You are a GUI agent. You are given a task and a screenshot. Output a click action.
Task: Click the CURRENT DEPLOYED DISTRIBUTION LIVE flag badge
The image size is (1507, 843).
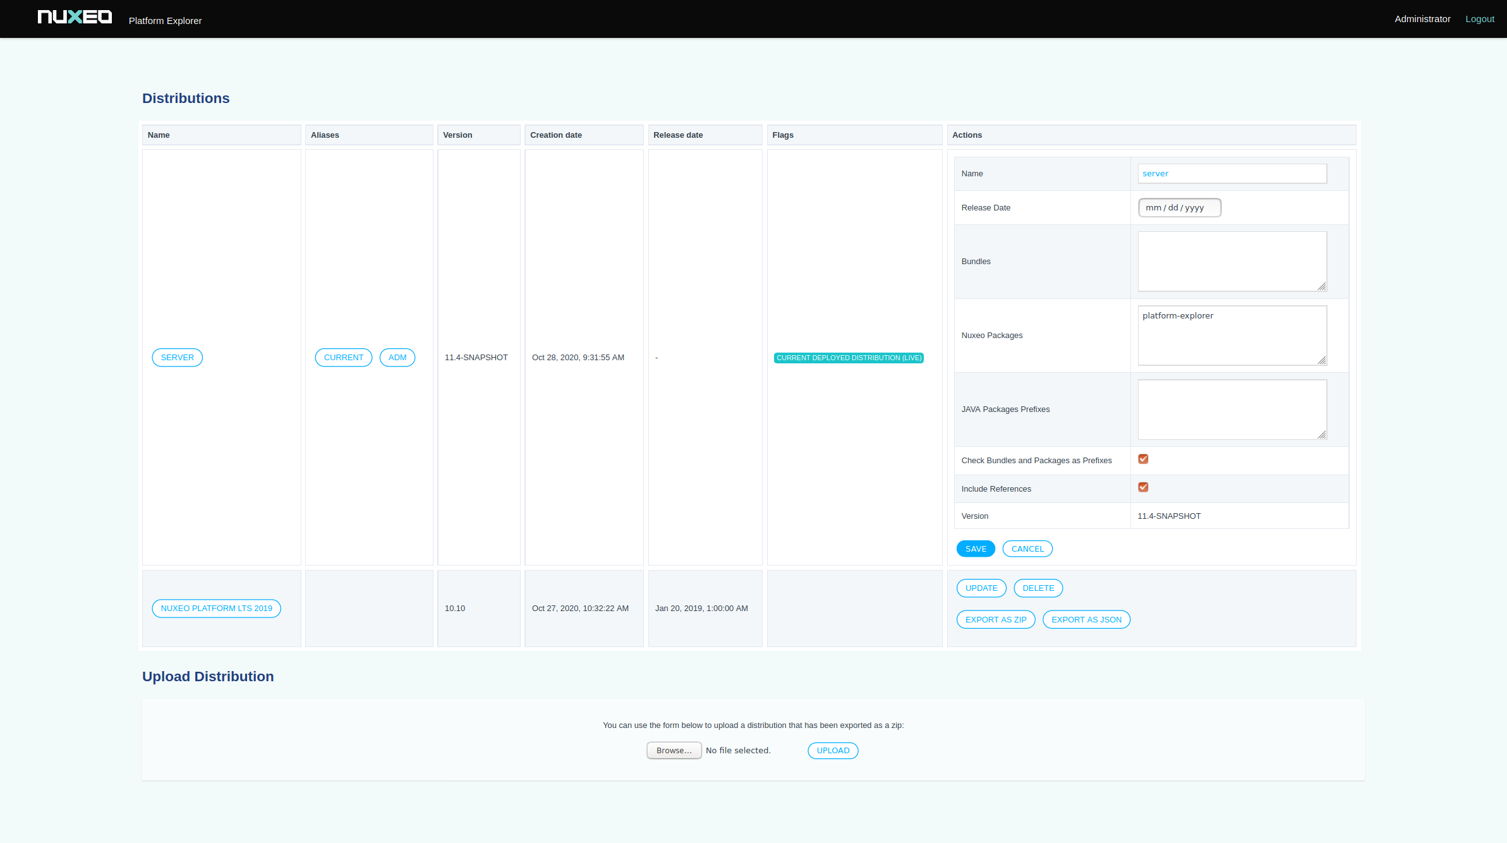point(849,357)
